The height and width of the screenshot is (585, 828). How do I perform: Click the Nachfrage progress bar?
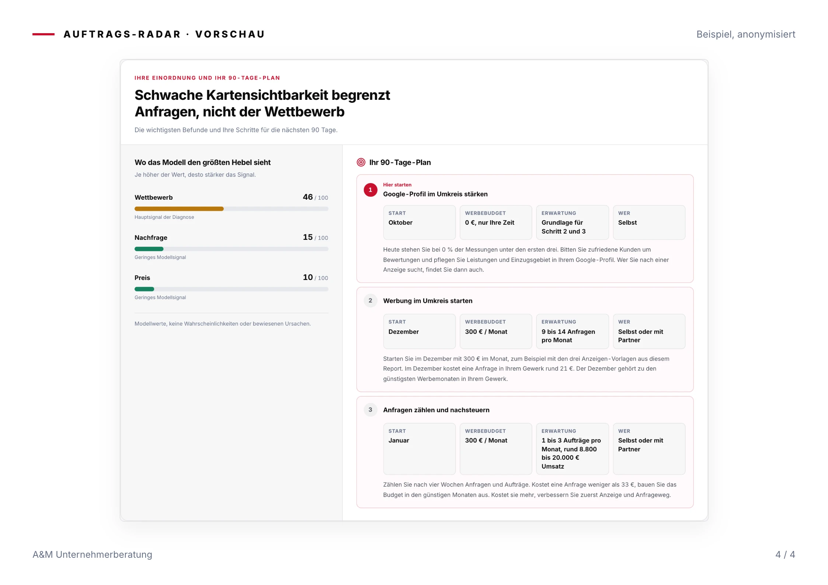pyautogui.click(x=231, y=249)
